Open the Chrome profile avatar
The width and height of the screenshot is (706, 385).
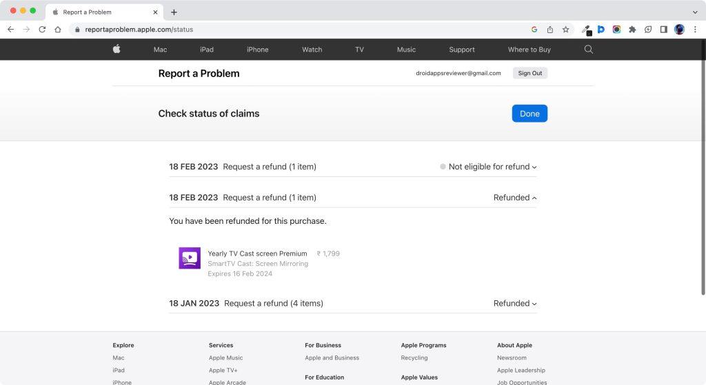click(679, 29)
